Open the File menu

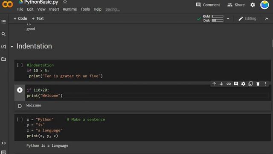20,9
